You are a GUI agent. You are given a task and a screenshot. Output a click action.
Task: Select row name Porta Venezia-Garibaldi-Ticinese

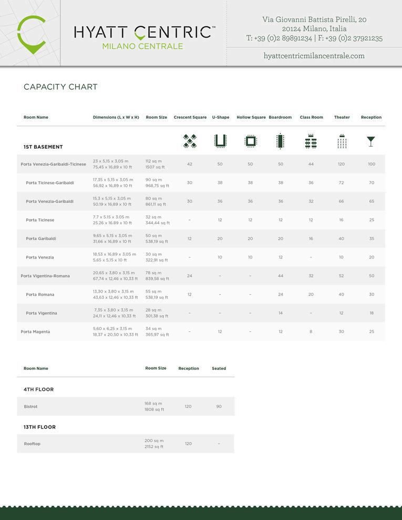[x=54, y=164]
